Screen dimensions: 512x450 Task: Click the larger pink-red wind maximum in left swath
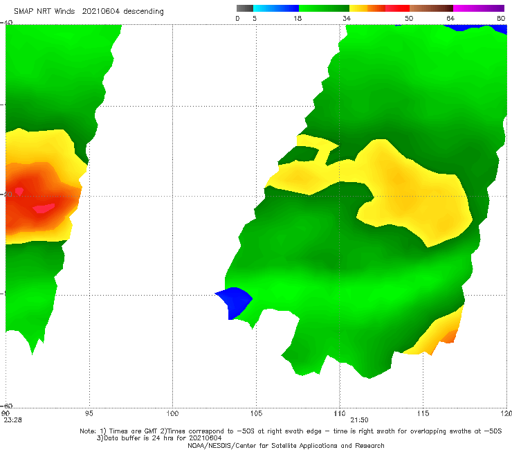44,208
